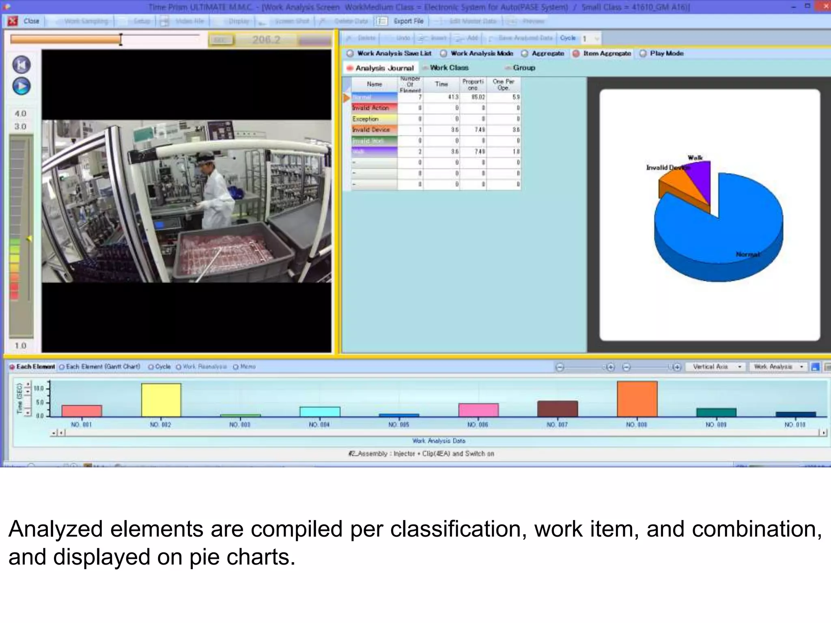Switch to the Group tab

point(523,68)
